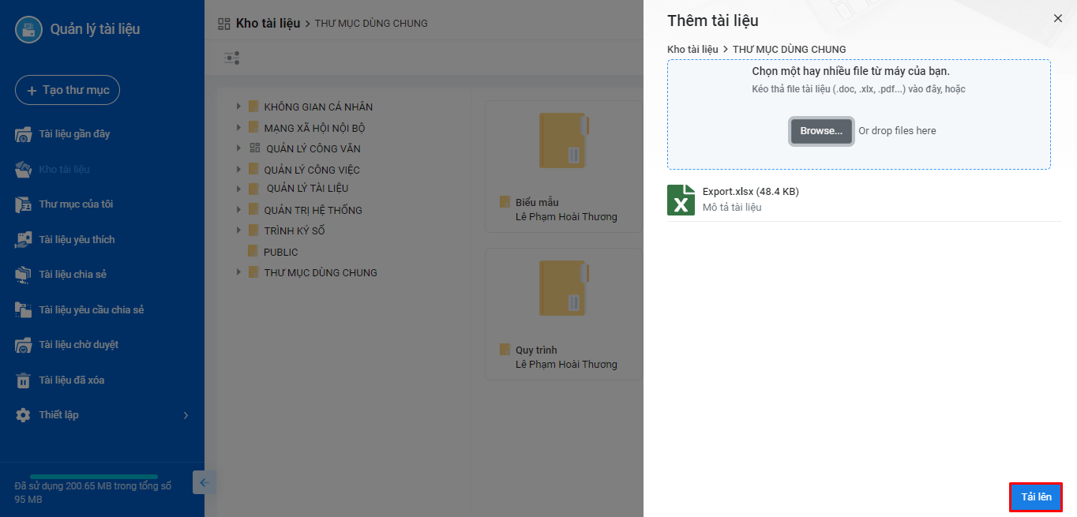Click THƯ MỤC DÙNG CHUNG in panel breadcrumb
The image size is (1077, 517).
[790, 49]
